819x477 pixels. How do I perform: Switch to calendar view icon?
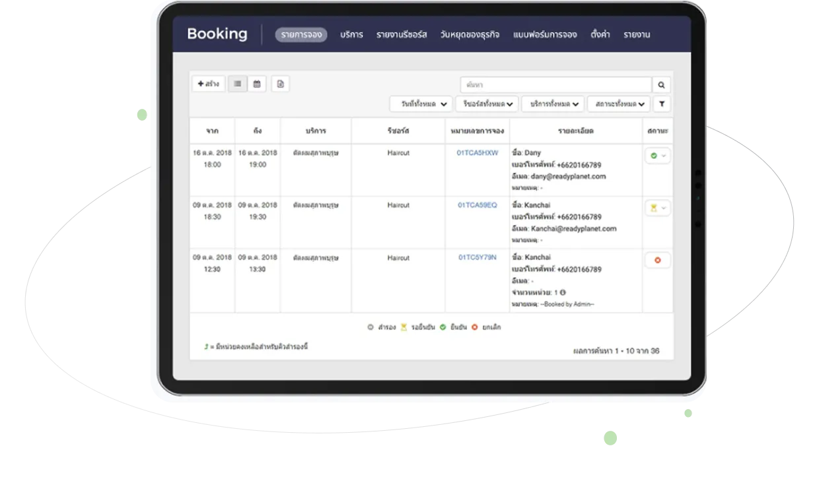pyautogui.click(x=257, y=84)
